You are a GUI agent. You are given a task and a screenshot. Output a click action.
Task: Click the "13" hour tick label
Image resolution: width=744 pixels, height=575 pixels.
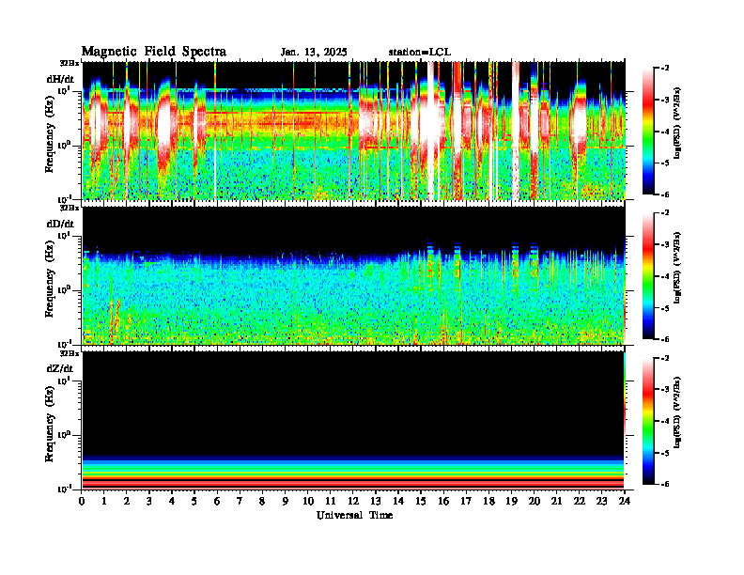pos(376,502)
